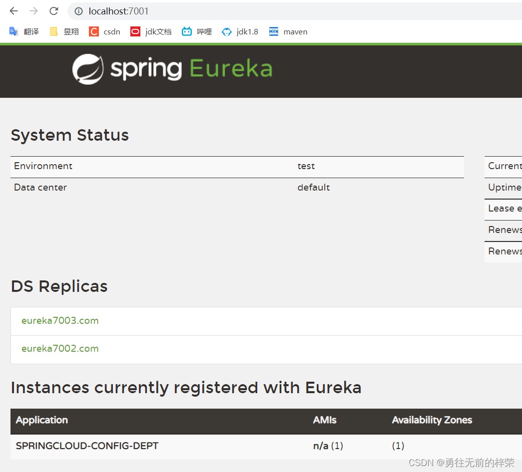Select the n/a (1) AMIs cell

tap(328, 446)
